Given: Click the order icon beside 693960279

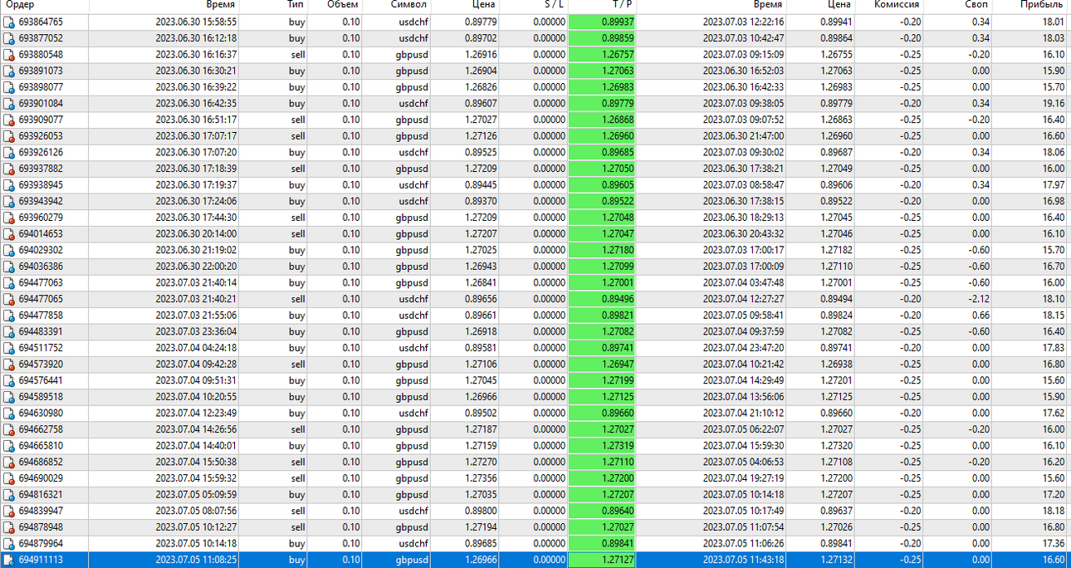Looking at the screenshot, I should pyautogui.click(x=9, y=218).
